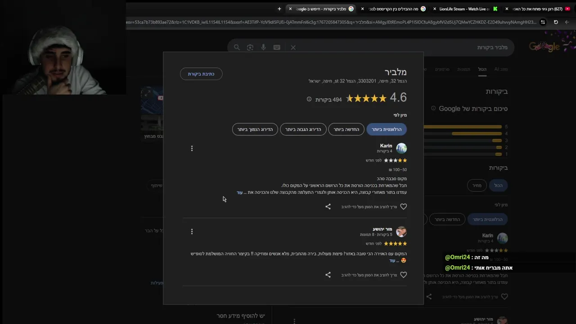
Task: Share Karin's review via share icon
Action: pos(328,207)
